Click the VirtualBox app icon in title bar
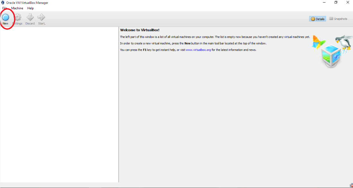This screenshot has height=188, width=353. click(3, 3)
